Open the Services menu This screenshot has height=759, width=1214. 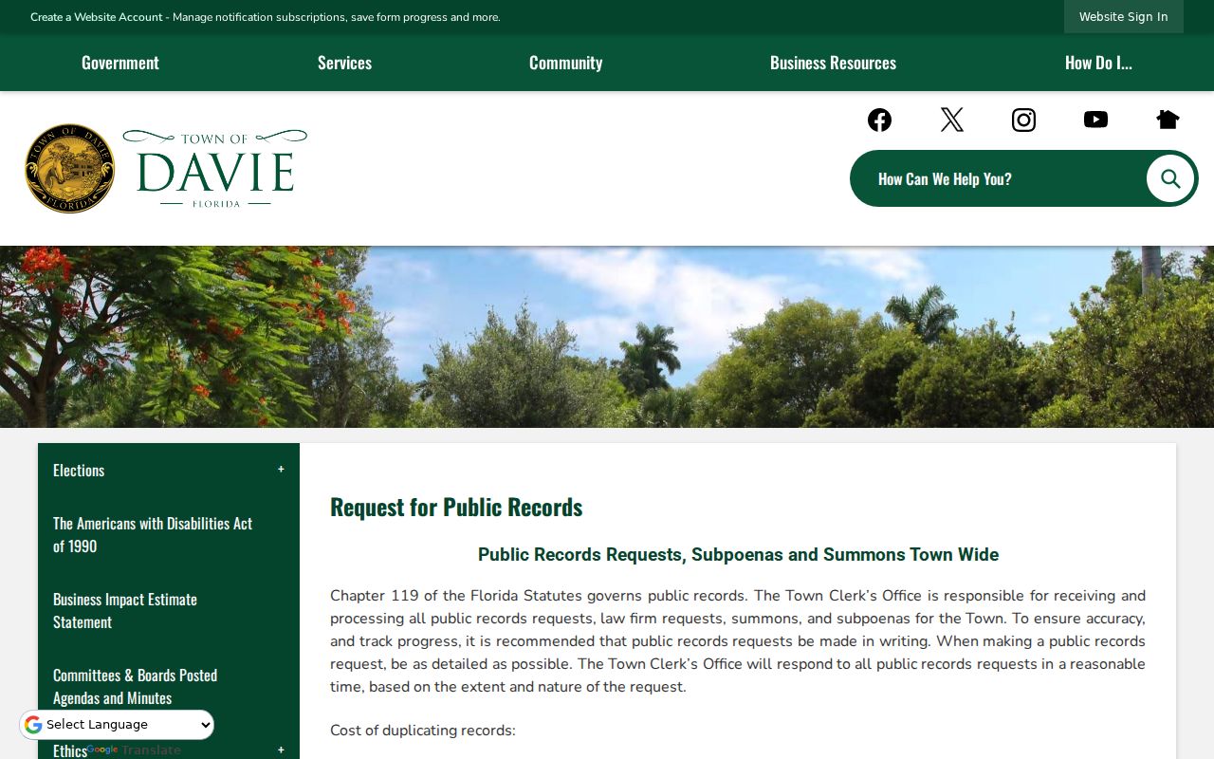[x=344, y=63]
